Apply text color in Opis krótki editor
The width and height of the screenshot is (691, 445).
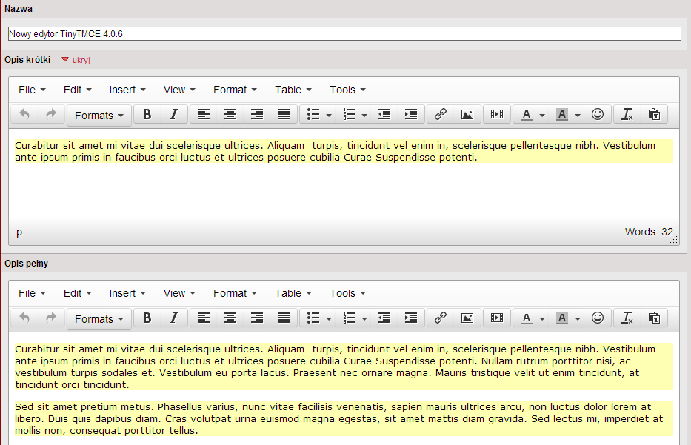[526, 115]
